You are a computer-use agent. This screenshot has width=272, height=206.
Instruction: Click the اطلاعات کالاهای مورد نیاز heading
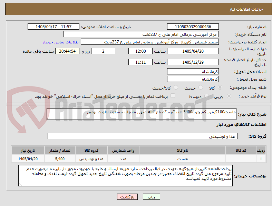click(x=242, y=125)
